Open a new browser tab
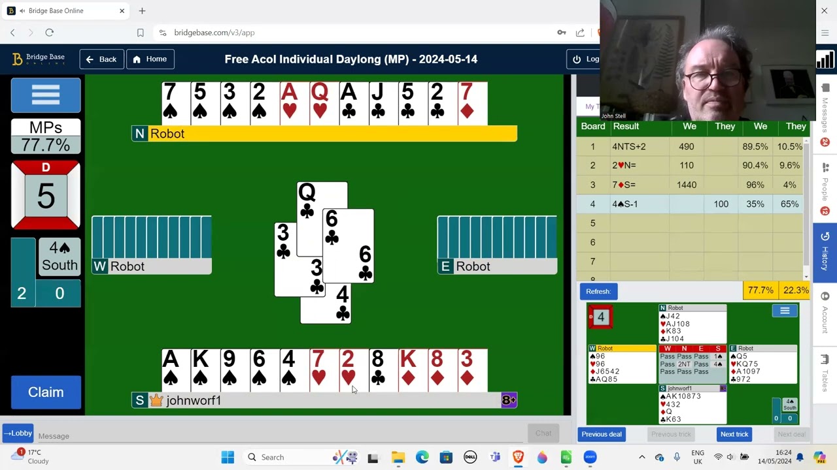837x470 pixels. point(142,10)
